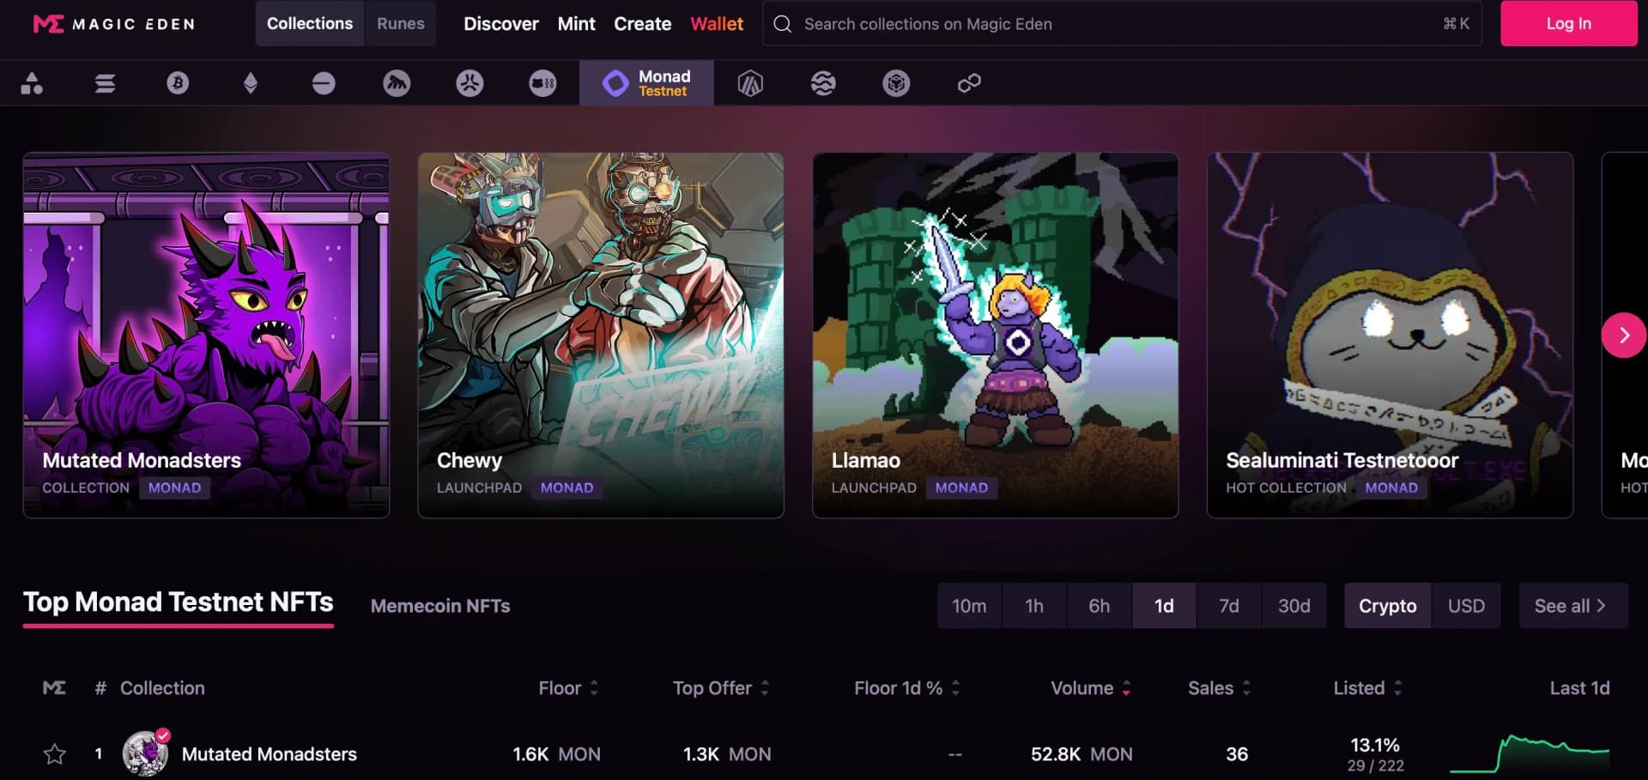Select the Arbitrum chain icon
The image size is (1648, 780).
click(750, 83)
